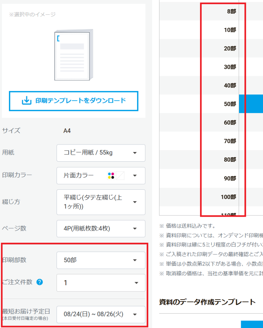Open the 用紙 paper type dropdown
Viewport: 263px width, 328px height.
tap(101, 153)
